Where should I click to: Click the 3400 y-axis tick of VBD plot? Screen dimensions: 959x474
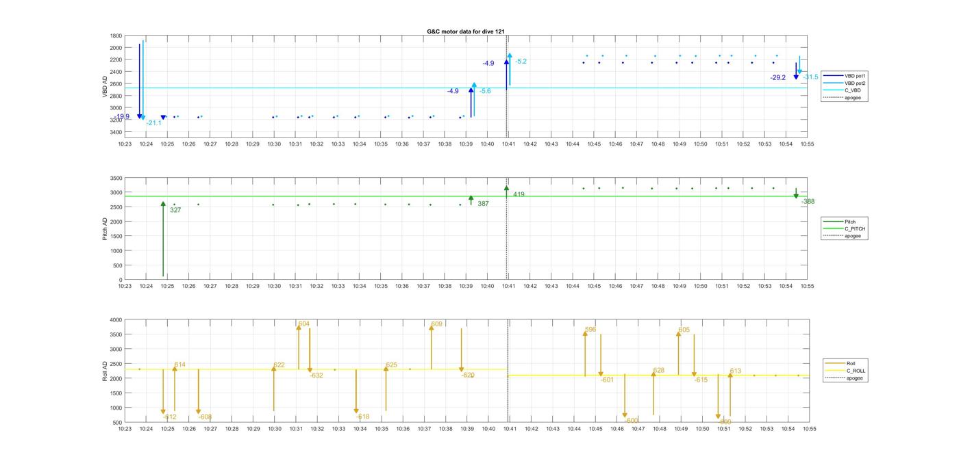click(x=116, y=131)
